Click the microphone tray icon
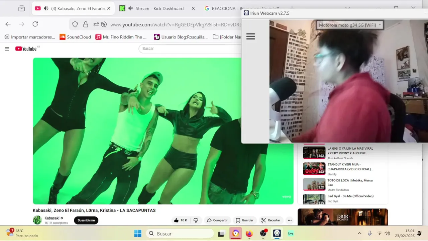The width and height of the screenshot is (428, 241). coord(369,233)
